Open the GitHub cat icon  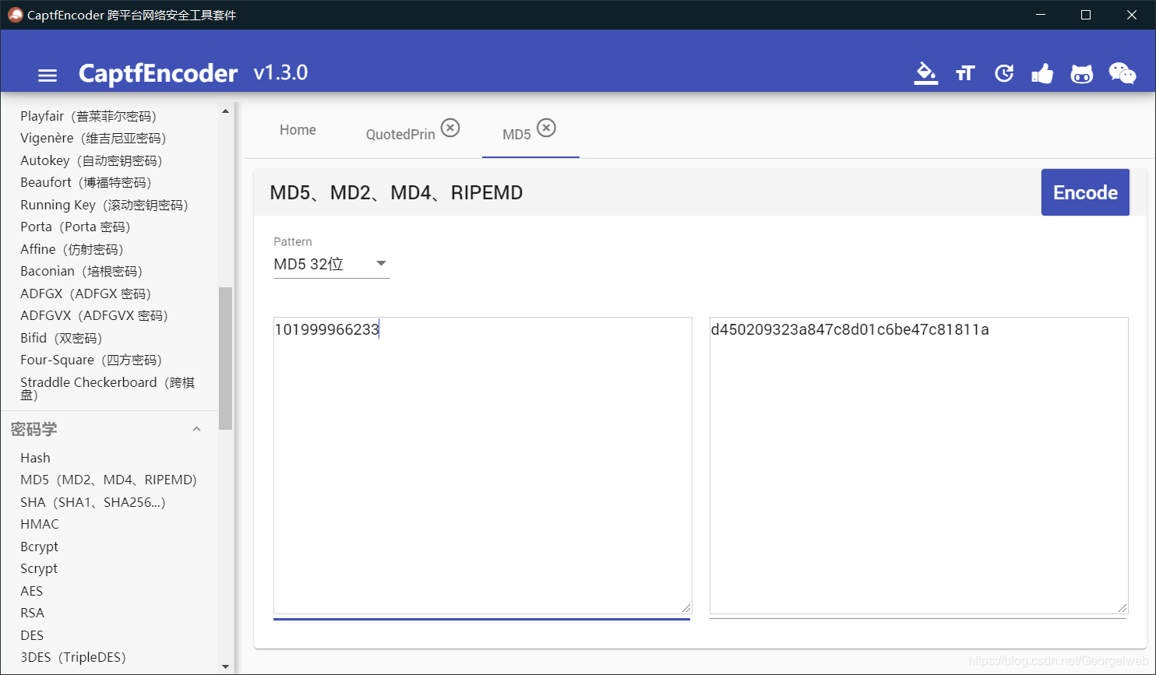1081,74
